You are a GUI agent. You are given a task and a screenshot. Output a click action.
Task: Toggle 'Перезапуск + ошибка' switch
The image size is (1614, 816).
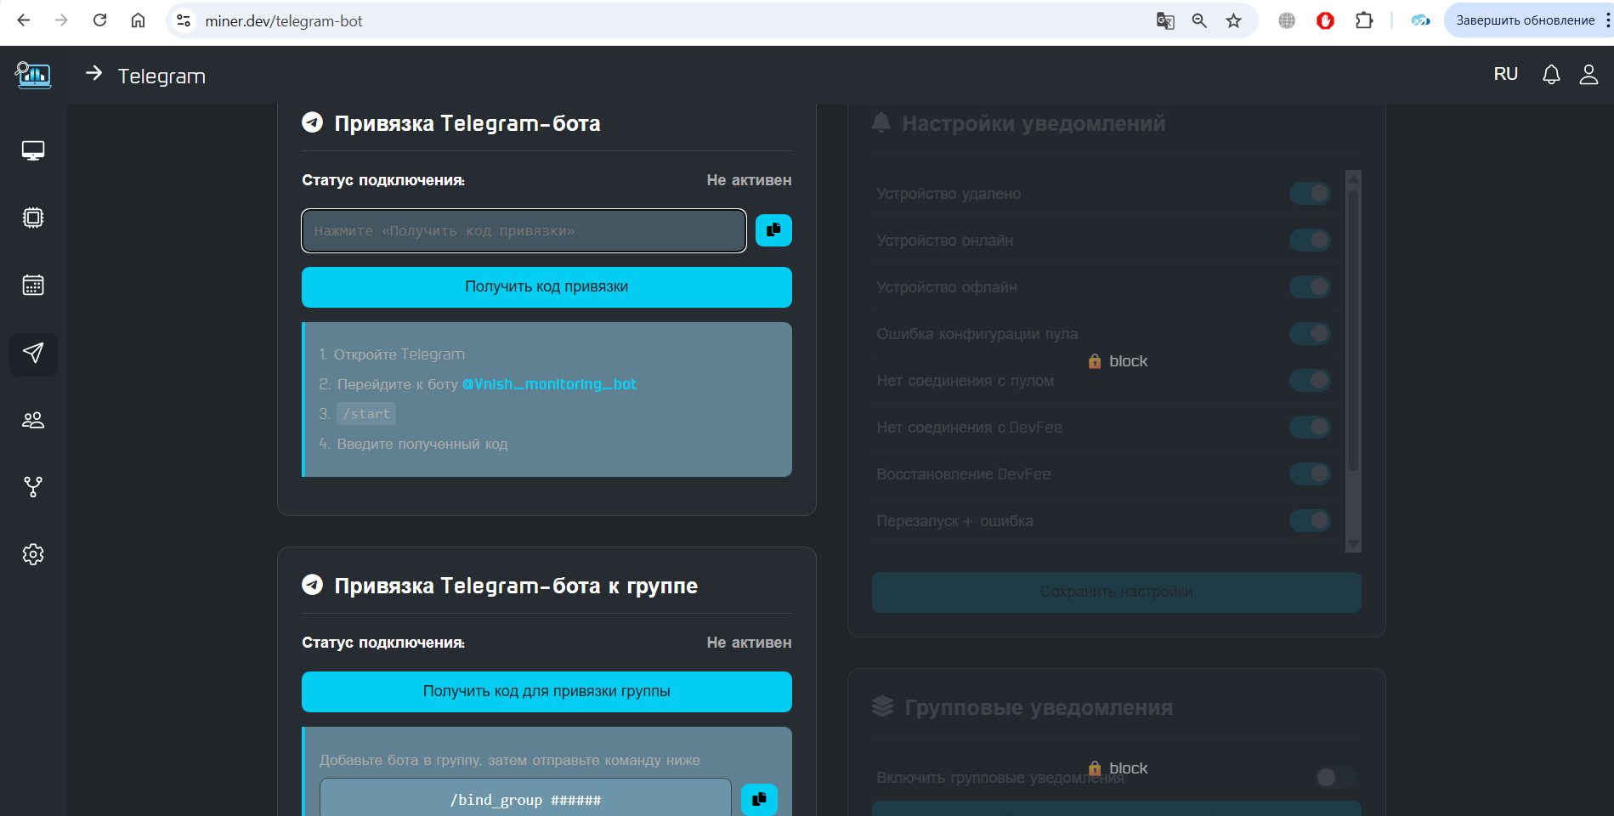coord(1310,521)
